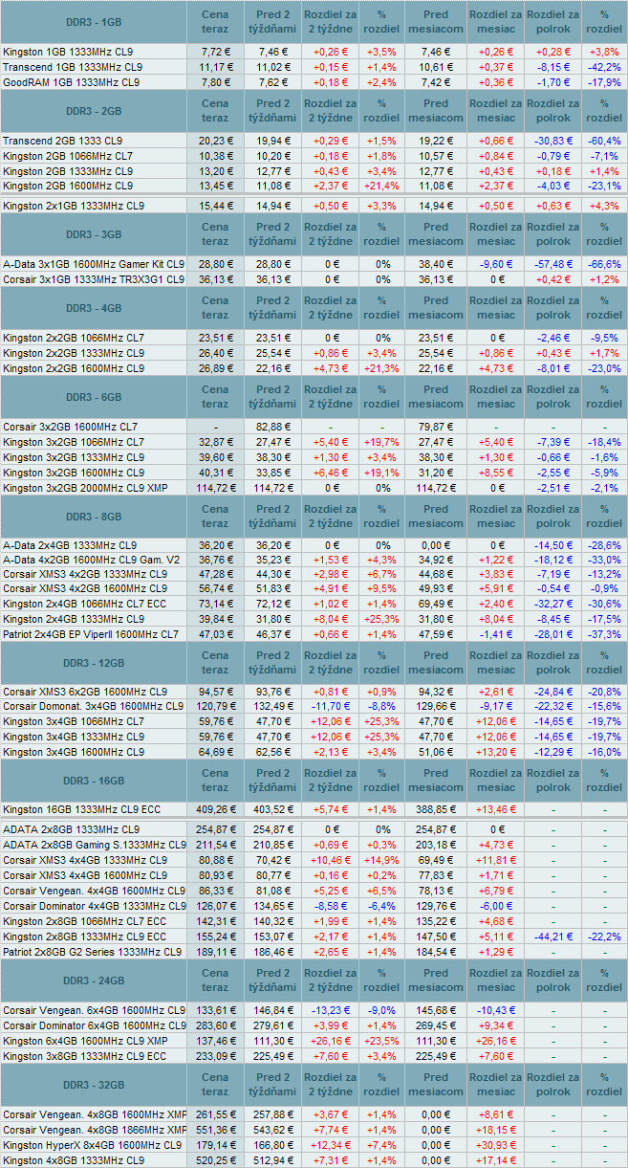
Task: Click the DDR3 - 3GB section header
Action: click(x=93, y=234)
